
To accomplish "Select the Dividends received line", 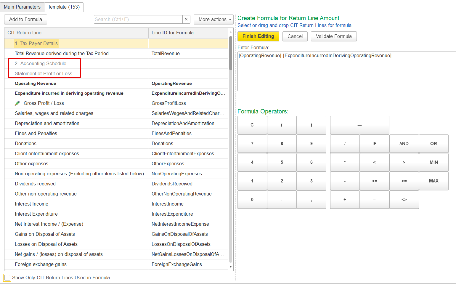I will 116,184.
